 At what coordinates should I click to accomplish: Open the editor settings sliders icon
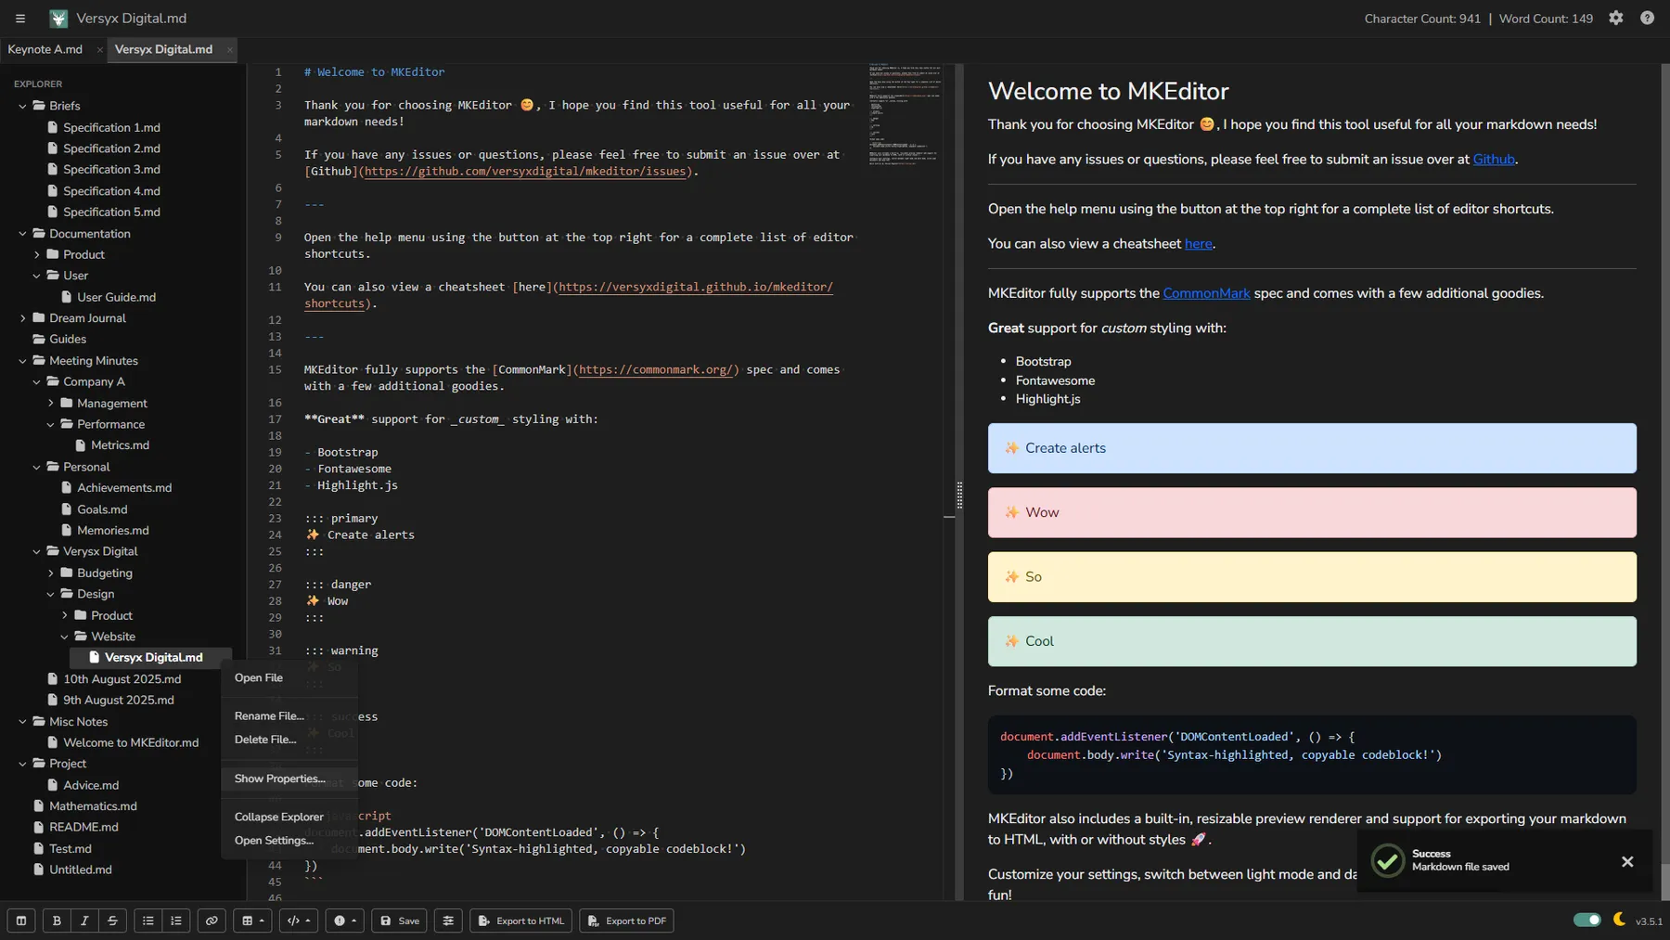(448, 921)
